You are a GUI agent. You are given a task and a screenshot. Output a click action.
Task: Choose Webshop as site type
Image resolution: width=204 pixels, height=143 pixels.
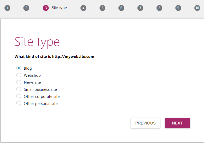(19, 75)
